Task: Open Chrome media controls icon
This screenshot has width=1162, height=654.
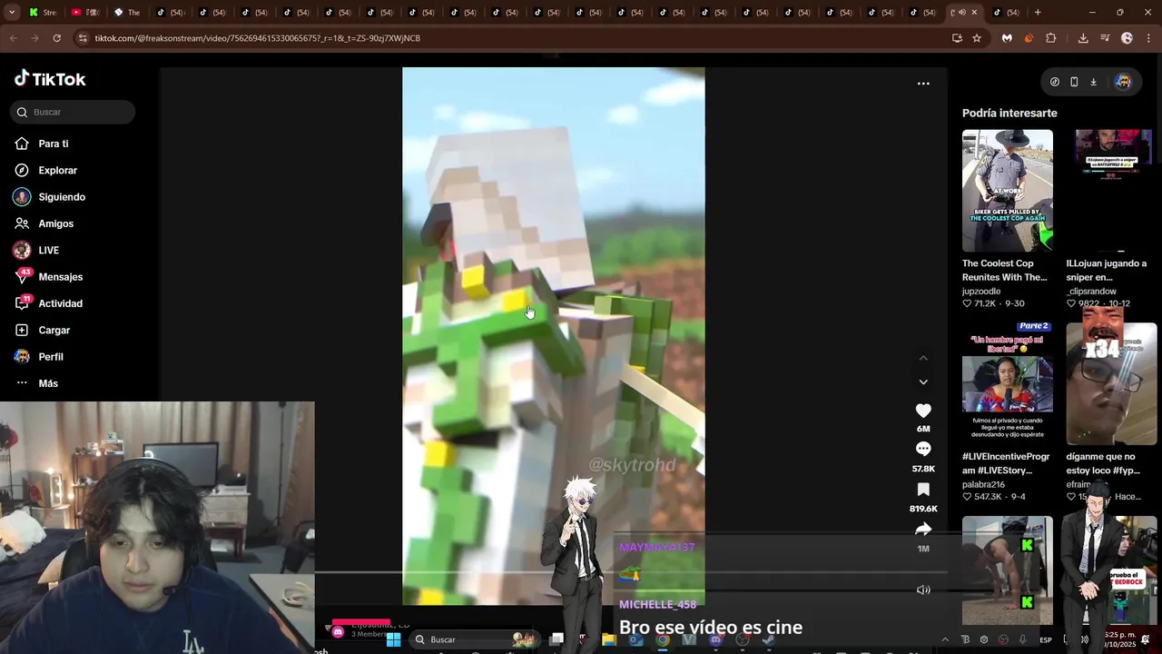Action: click(1105, 38)
